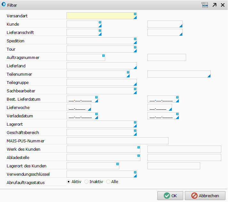Click into the MAIS-PUS-Nummer input field
This screenshot has width=228, height=202.
117,141
